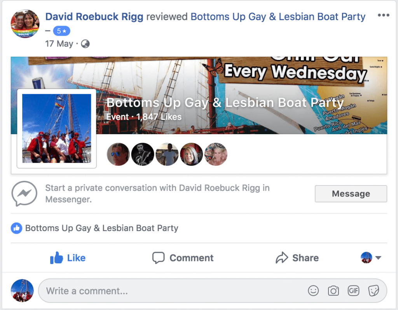Share the review post
The image size is (398, 310).
tap(297, 258)
